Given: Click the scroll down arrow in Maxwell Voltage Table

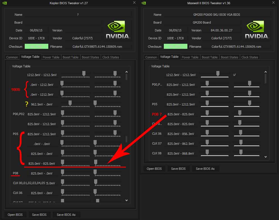Looking at the screenshot, I should tap(266, 157).
